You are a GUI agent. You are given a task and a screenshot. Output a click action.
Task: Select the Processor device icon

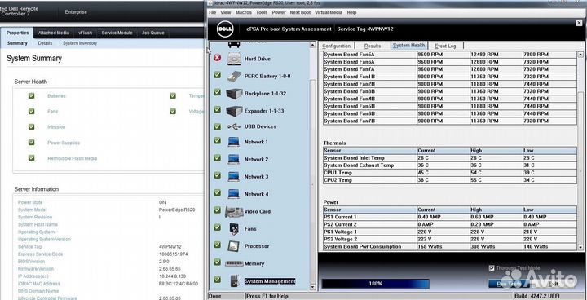[234, 246]
